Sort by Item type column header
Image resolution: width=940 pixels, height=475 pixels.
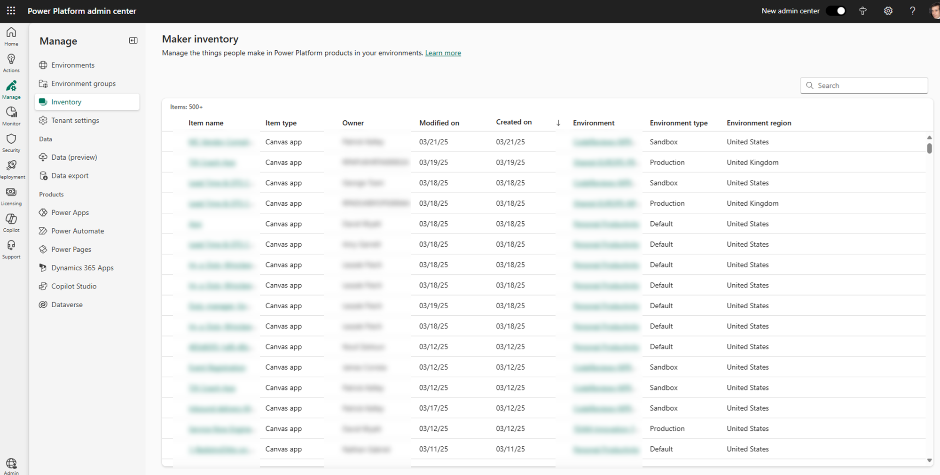tap(281, 123)
